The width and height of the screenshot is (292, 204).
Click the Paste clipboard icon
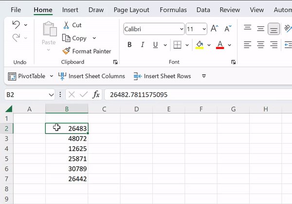point(50,29)
